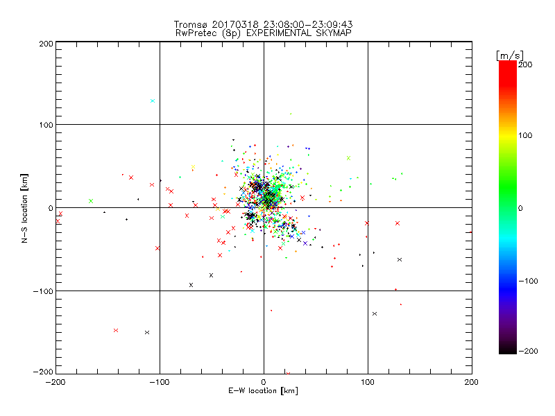The width and height of the screenshot is (555, 416).
Task: Pick the black bottom of the colorbar
Action: 508,349
